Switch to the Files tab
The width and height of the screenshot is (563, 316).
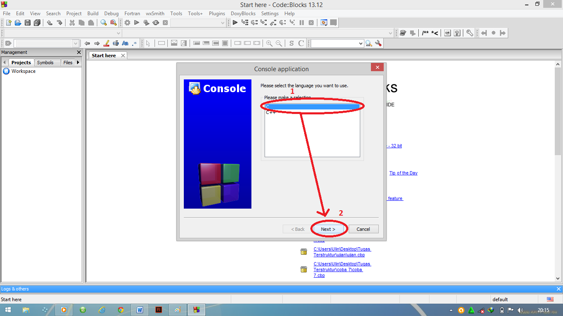click(68, 63)
